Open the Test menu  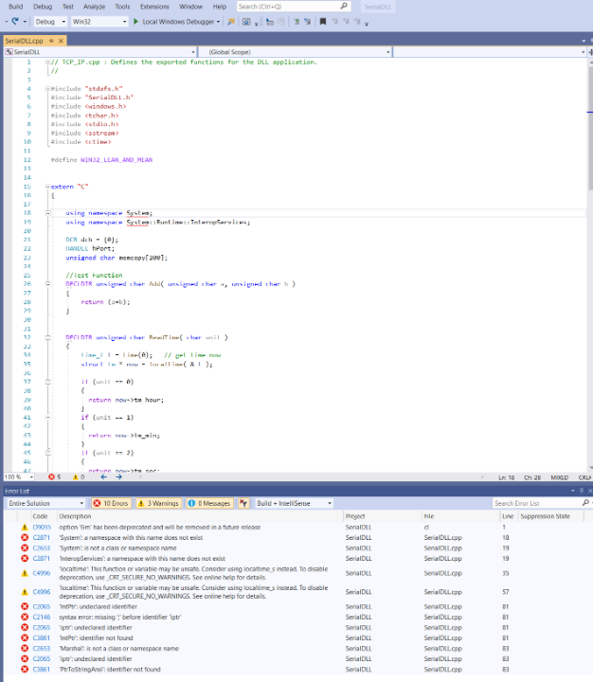68,7
